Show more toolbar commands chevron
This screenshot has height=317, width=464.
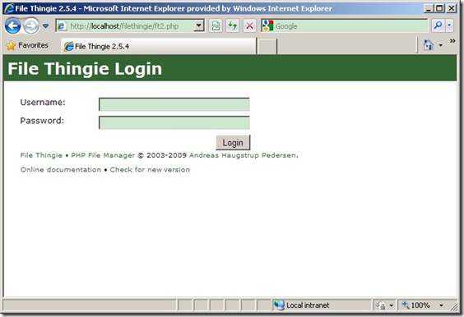pos(452,41)
